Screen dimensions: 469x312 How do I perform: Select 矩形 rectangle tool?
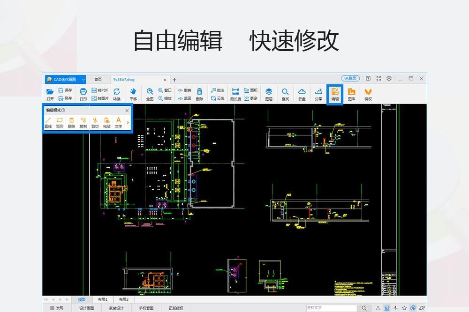[x=60, y=123]
